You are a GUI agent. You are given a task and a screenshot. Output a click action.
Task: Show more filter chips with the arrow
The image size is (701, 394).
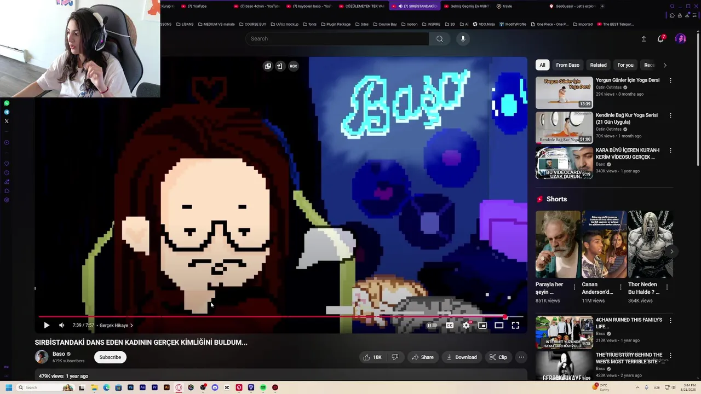[x=665, y=65]
